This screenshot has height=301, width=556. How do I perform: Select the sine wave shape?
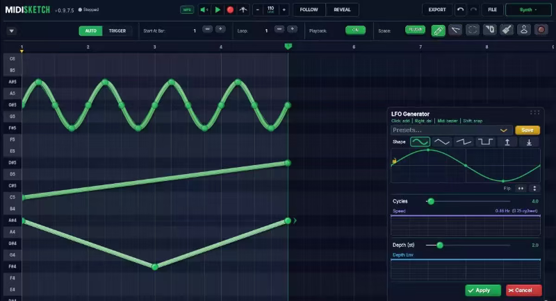[x=420, y=142]
